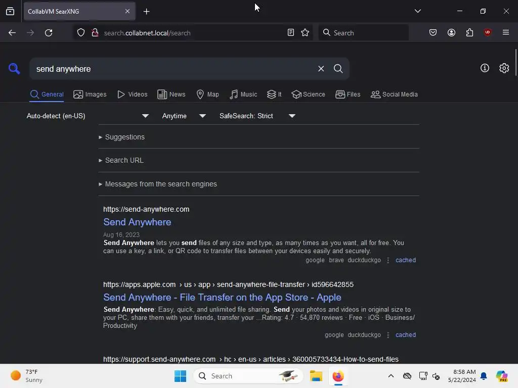Open tracking protection shield icon

[81, 33]
